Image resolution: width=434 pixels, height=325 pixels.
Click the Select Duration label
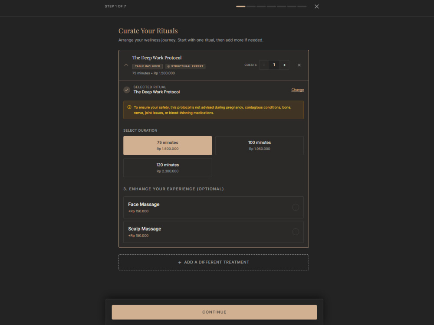click(140, 130)
